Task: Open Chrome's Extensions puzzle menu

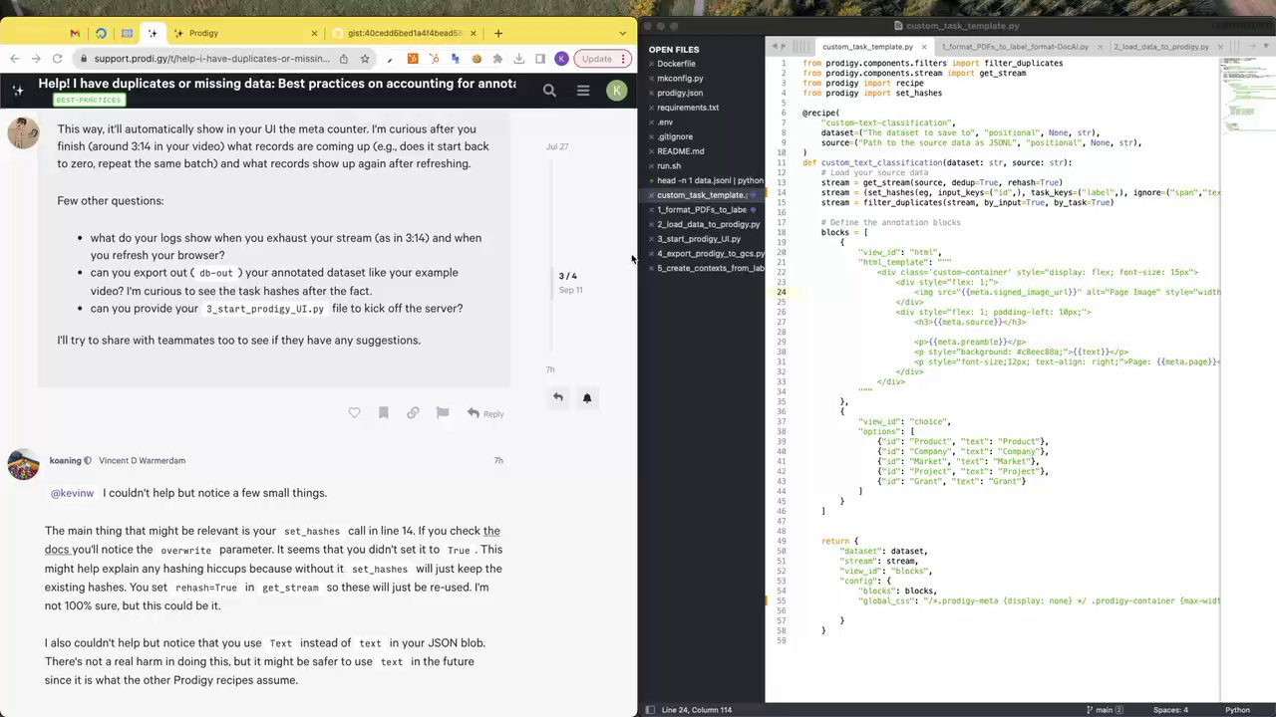Action: [x=498, y=59]
